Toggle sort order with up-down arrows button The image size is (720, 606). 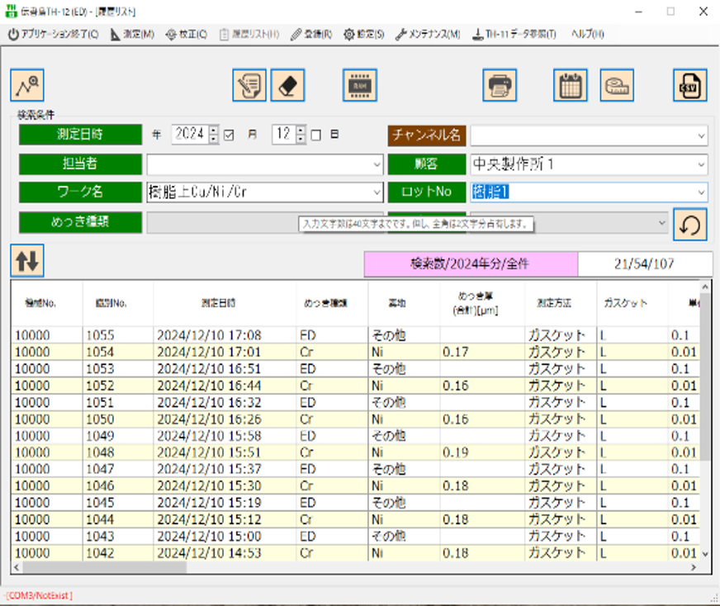(26, 260)
